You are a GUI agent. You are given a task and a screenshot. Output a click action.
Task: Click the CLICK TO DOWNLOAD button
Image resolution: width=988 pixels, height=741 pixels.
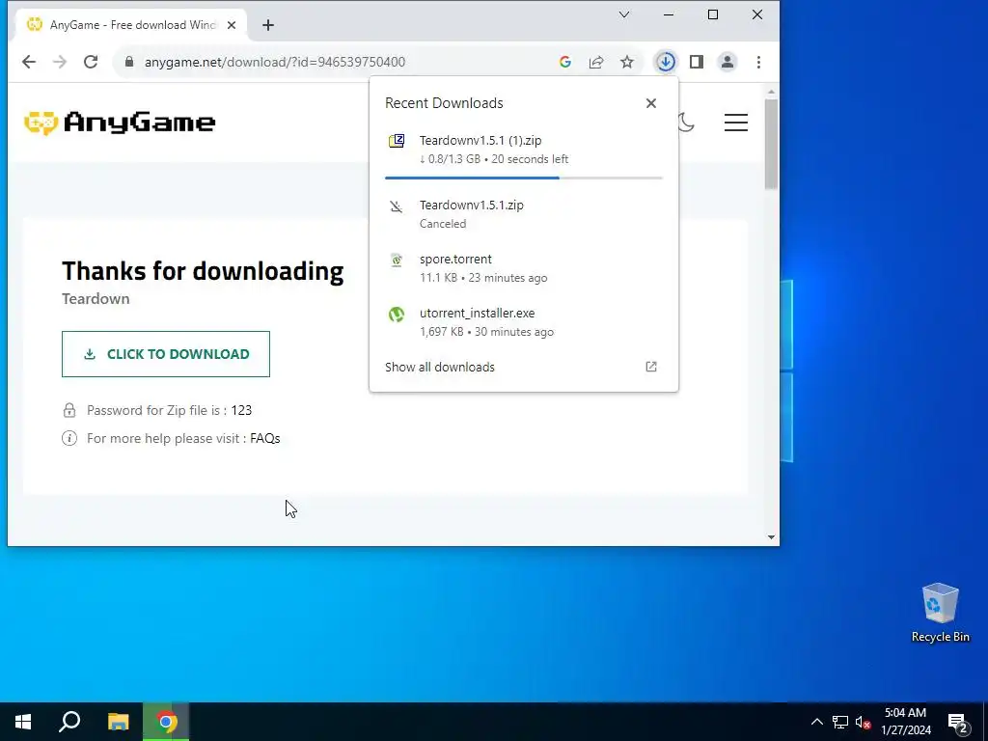click(x=166, y=354)
